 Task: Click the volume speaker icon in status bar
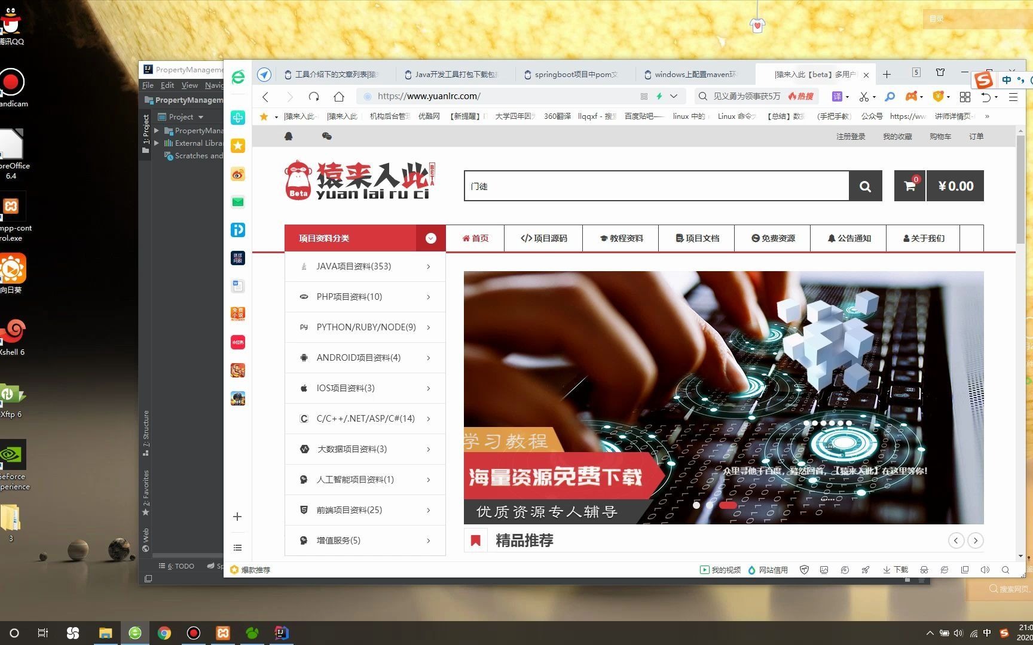[x=985, y=570]
